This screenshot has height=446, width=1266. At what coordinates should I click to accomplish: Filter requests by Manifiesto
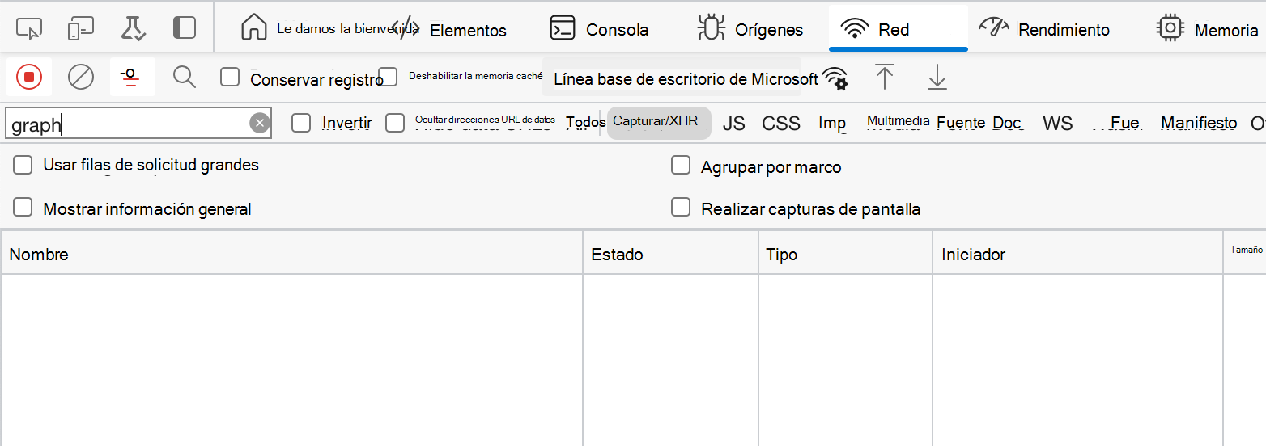(x=1199, y=123)
